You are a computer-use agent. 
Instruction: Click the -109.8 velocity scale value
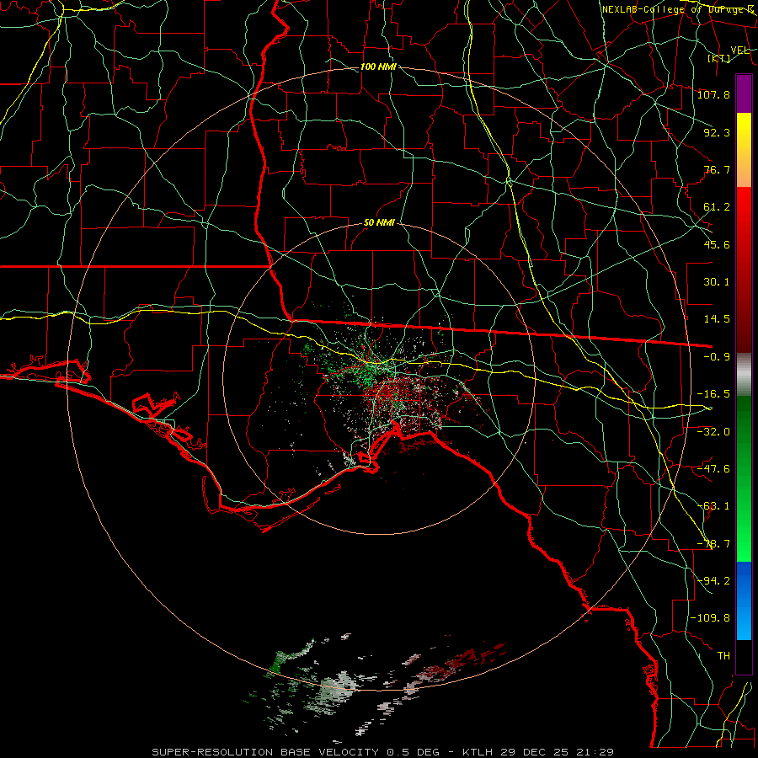coord(710,618)
